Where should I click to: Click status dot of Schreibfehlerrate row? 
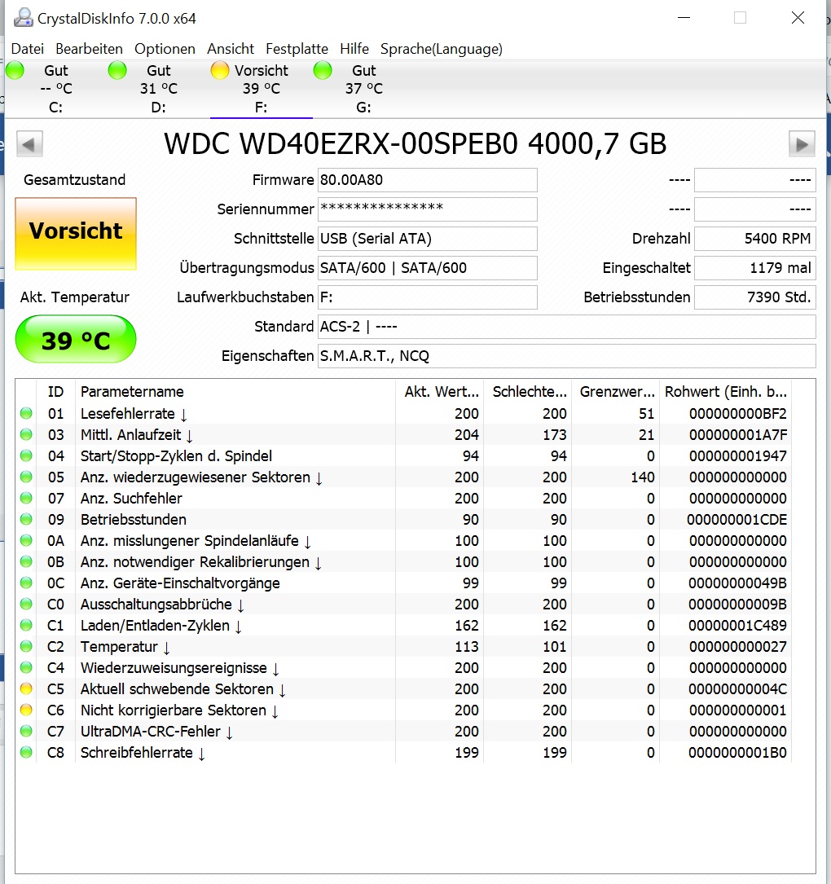[x=26, y=752]
